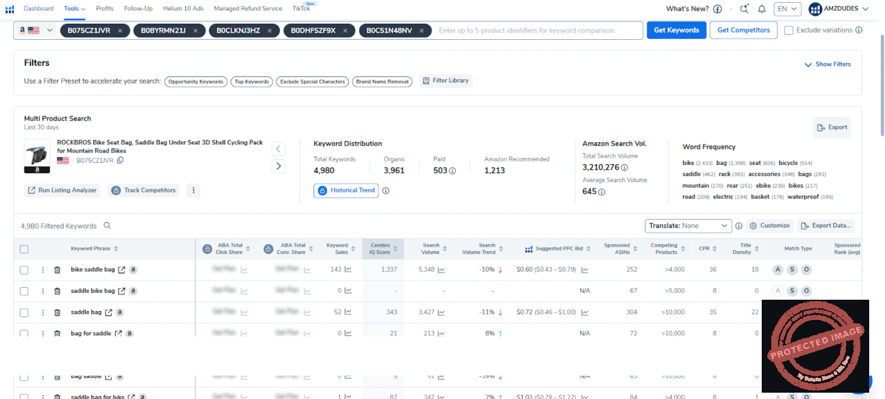Remove ASIN B0DHFSZF9X chip
The height and width of the screenshot is (399, 885).
(345, 30)
